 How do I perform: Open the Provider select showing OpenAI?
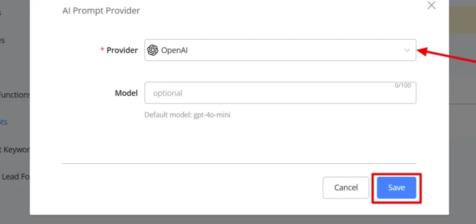(280, 50)
